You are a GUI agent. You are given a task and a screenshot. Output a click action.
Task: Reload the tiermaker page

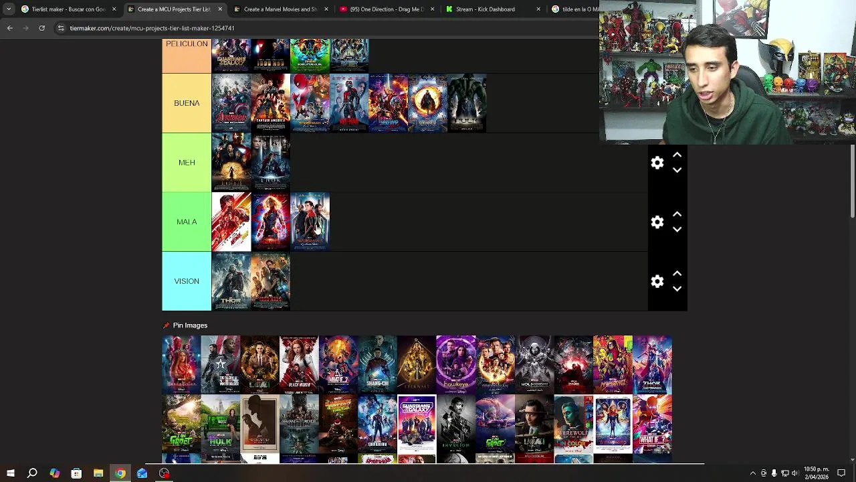41,28
